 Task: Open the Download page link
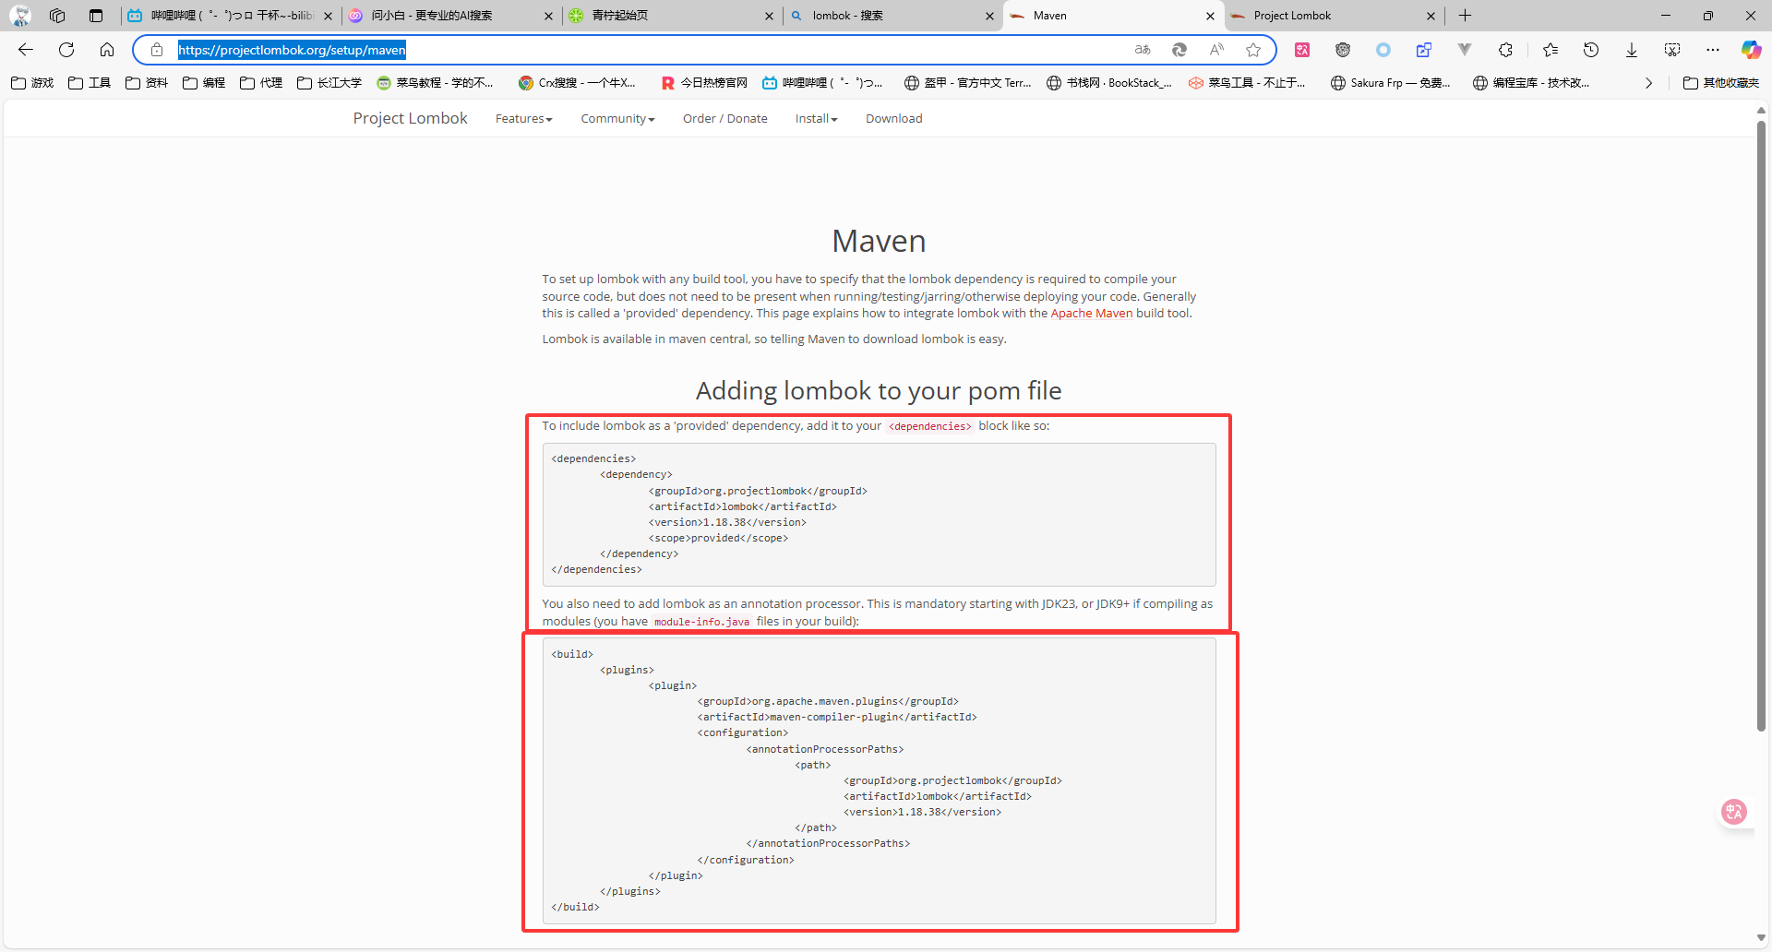pos(893,119)
